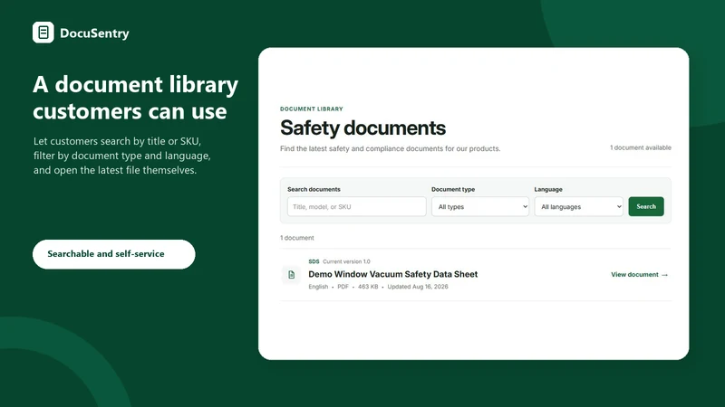Click the DocuSentry brand name text
This screenshot has width=725, height=407.
click(x=94, y=33)
